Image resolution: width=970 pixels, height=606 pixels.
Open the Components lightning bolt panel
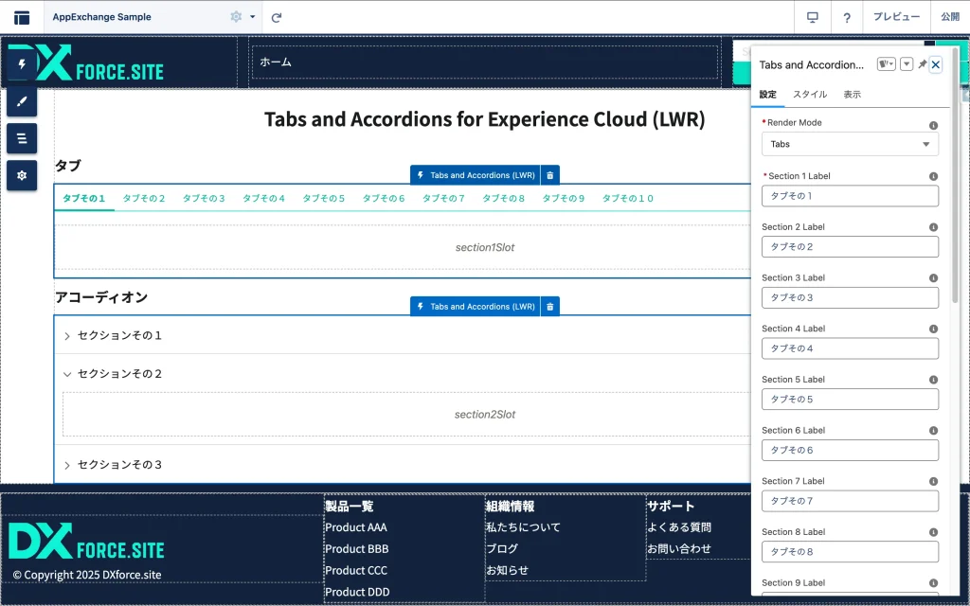pyautogui.click(x=22, y=64)
